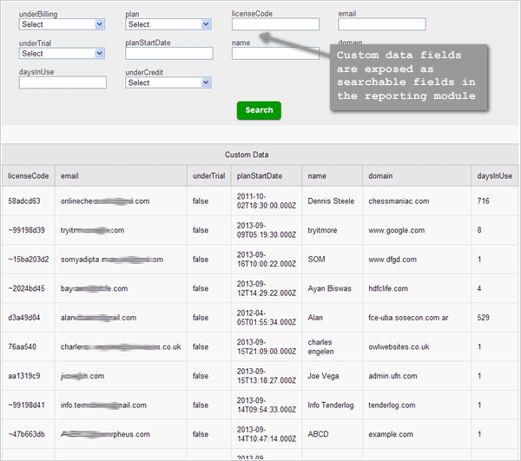Click the name tryitmore
The height and width of the screenshot is (461, 521).
pos(322,230)
